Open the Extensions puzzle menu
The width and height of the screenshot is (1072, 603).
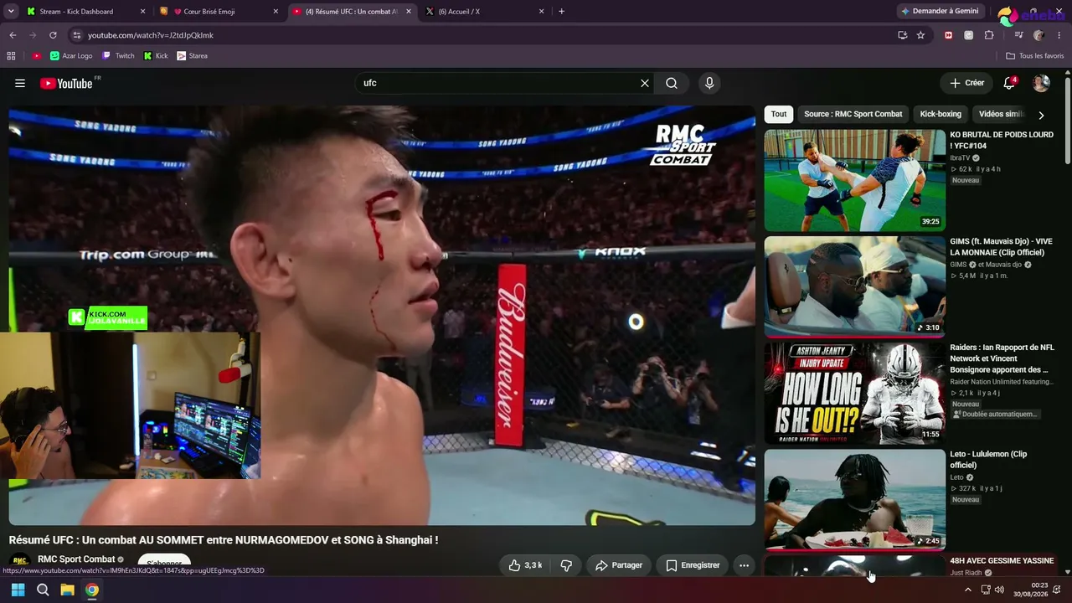(989, 35)
